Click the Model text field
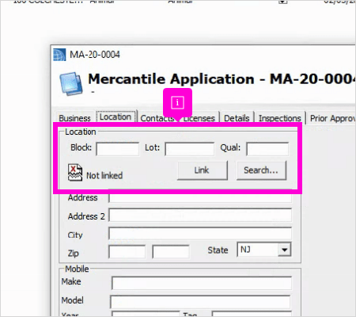356x317 pixels. tap(200, 302)
